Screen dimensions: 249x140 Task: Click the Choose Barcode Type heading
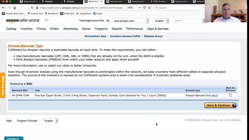coord(25,46)
